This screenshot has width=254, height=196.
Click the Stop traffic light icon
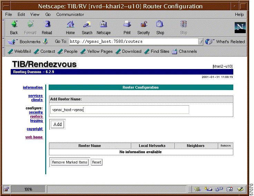tap(184, 24)
